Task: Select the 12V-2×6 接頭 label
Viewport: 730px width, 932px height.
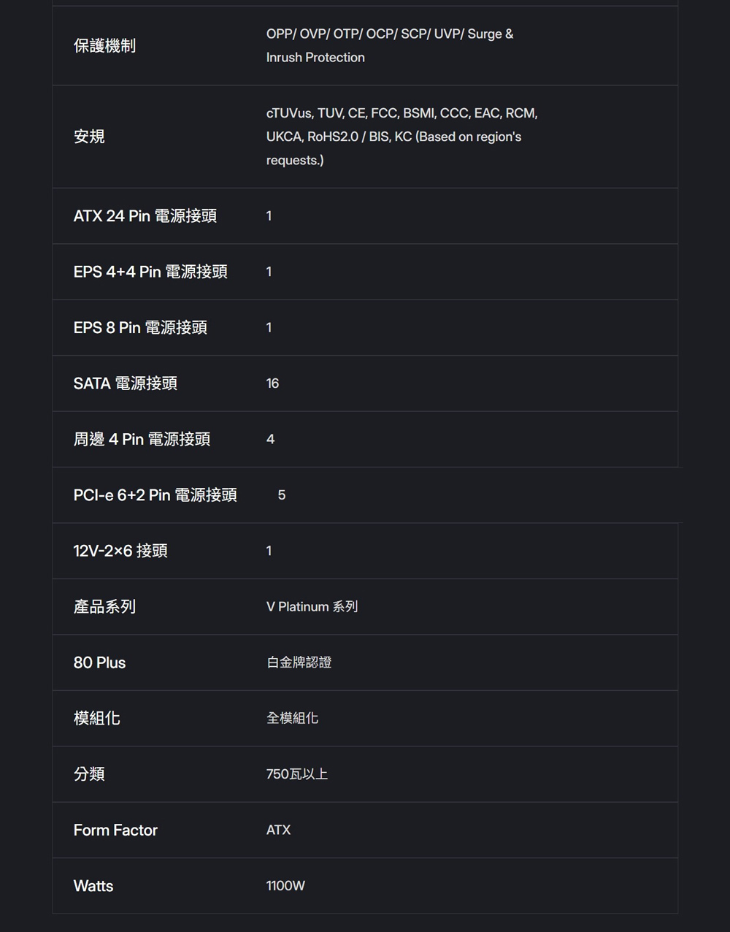Action: [120, 551]
